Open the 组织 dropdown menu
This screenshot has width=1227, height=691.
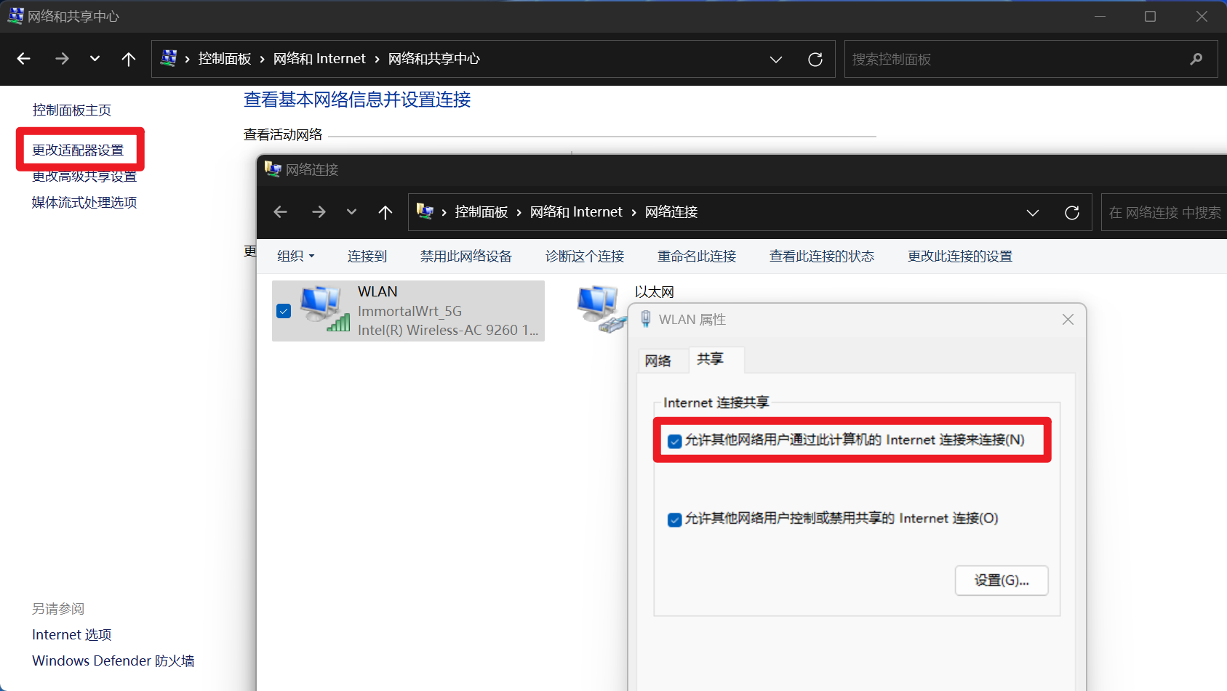click(295, 255)
